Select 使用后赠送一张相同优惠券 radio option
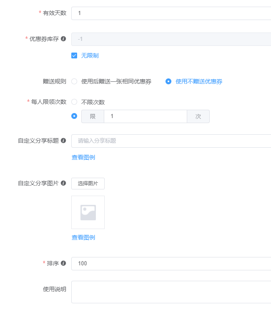Viewport: 271px width, 320px height. tap(74, 81)
